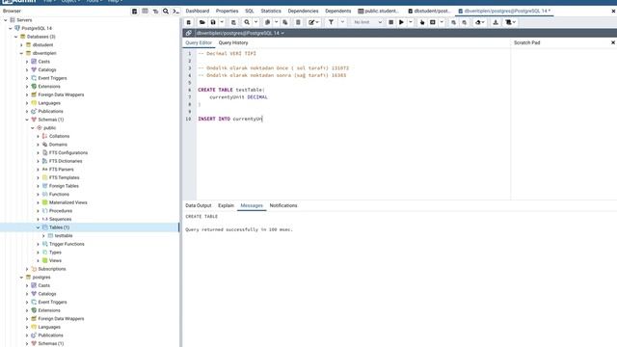Click the Execute query play icon
617x347 pixels.
(x=401, y=22)
